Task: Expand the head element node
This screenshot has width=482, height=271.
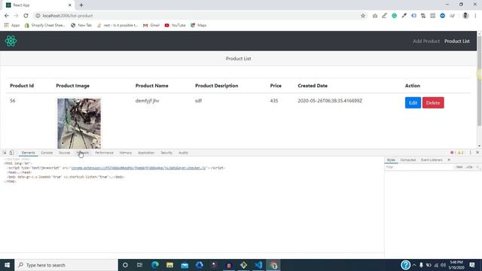Action: tap(19, 172)
